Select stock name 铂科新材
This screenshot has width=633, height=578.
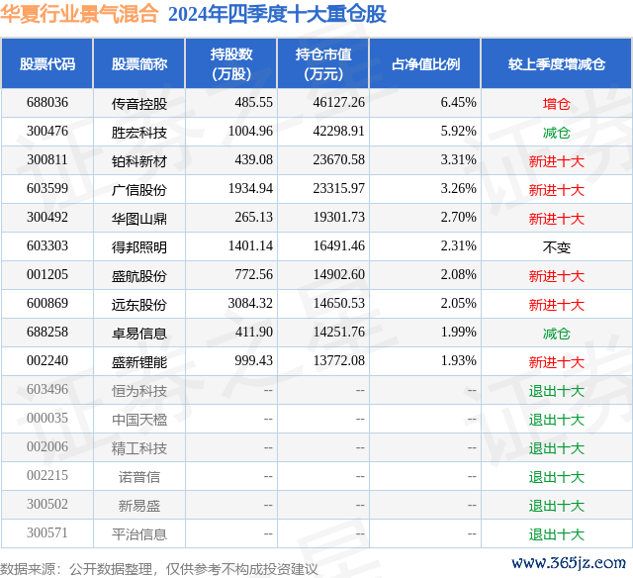click(x=139, y=161)
